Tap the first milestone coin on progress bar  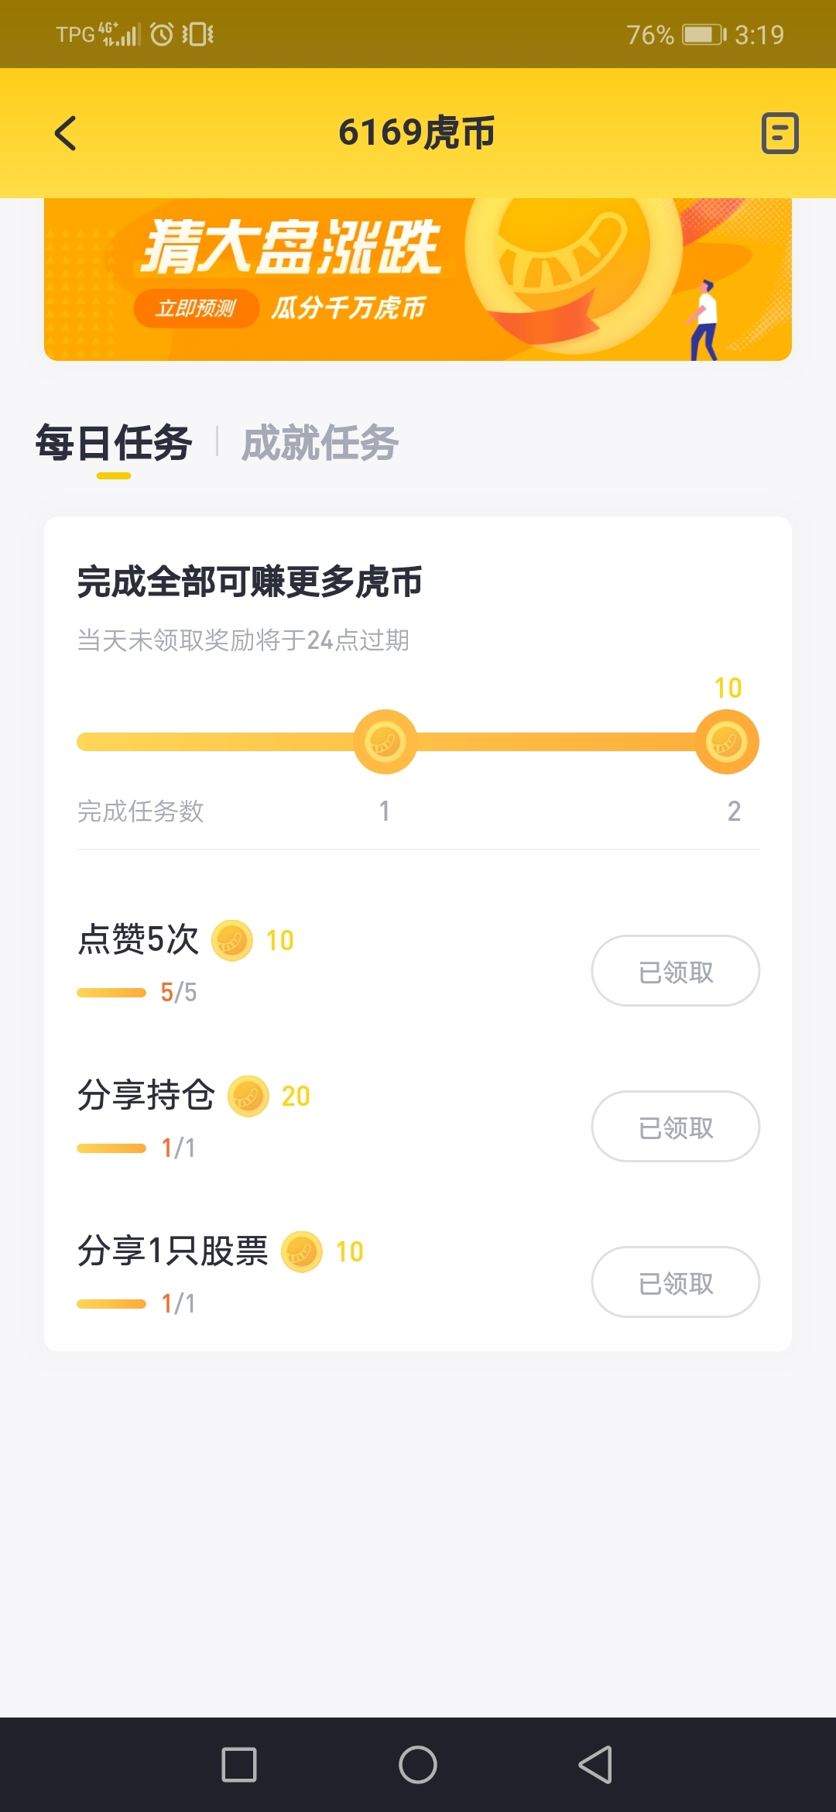[x=385, y=742]
